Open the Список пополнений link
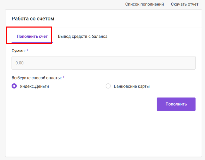This screenshot has width=205, height=160. (144, 4)
